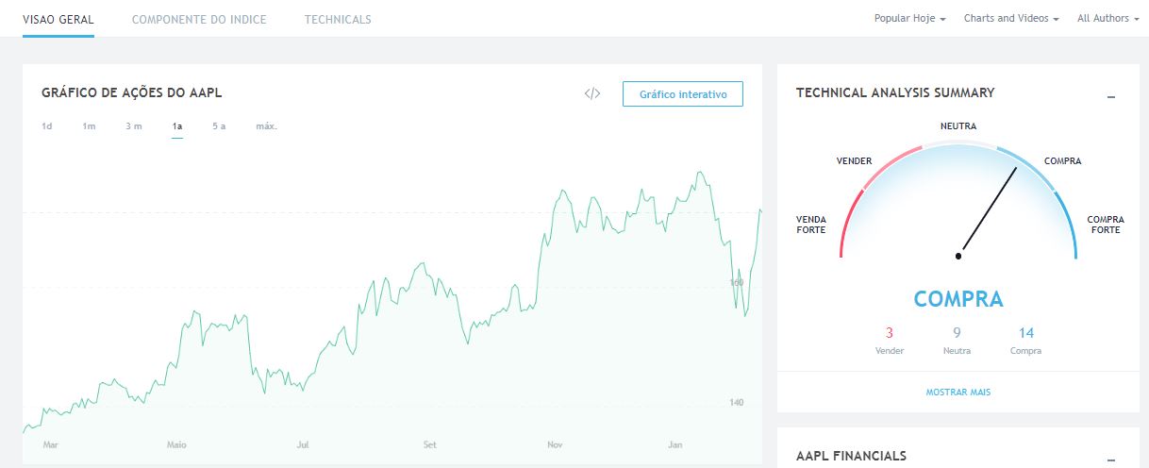Click the Jul label on chart axis
This screenshot has width=1149, height=468.
click(303, 443)
